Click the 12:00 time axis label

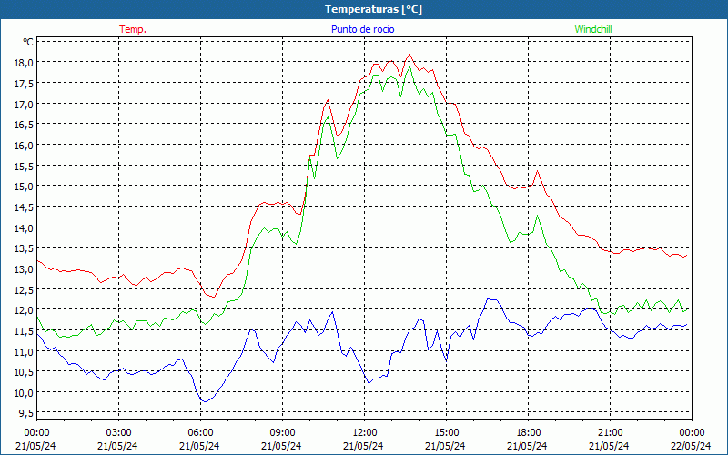tap(364, 432)
